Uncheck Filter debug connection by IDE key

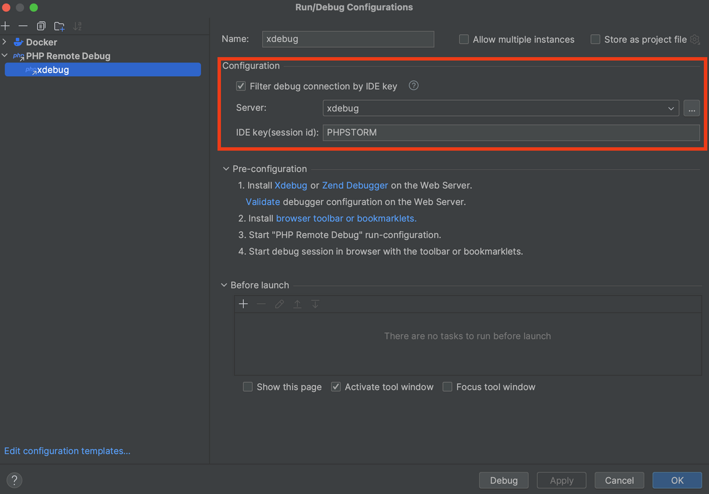point(240,86)
